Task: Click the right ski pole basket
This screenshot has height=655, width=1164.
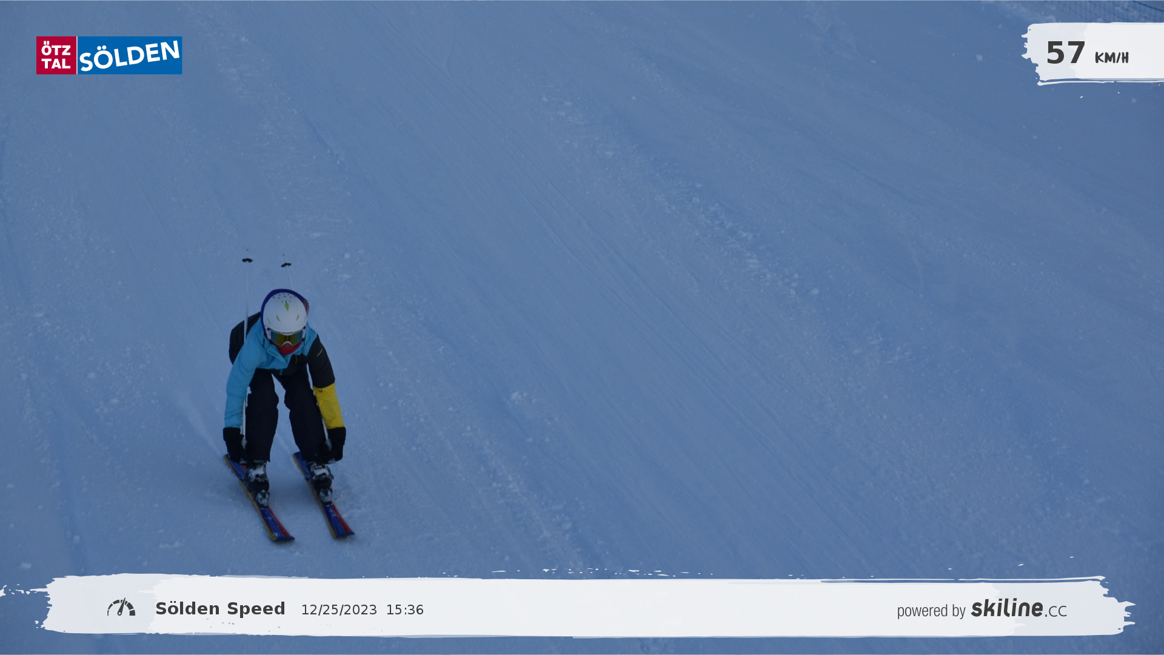Action: 286,264
